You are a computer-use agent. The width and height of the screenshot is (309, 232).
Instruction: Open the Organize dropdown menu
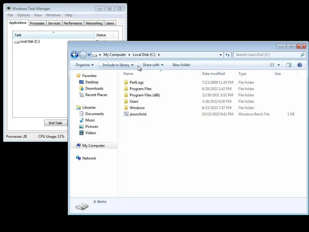tap(84, 65)
